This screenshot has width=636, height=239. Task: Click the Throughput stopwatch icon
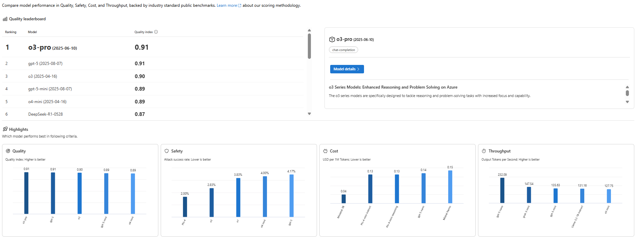[484, 151]
